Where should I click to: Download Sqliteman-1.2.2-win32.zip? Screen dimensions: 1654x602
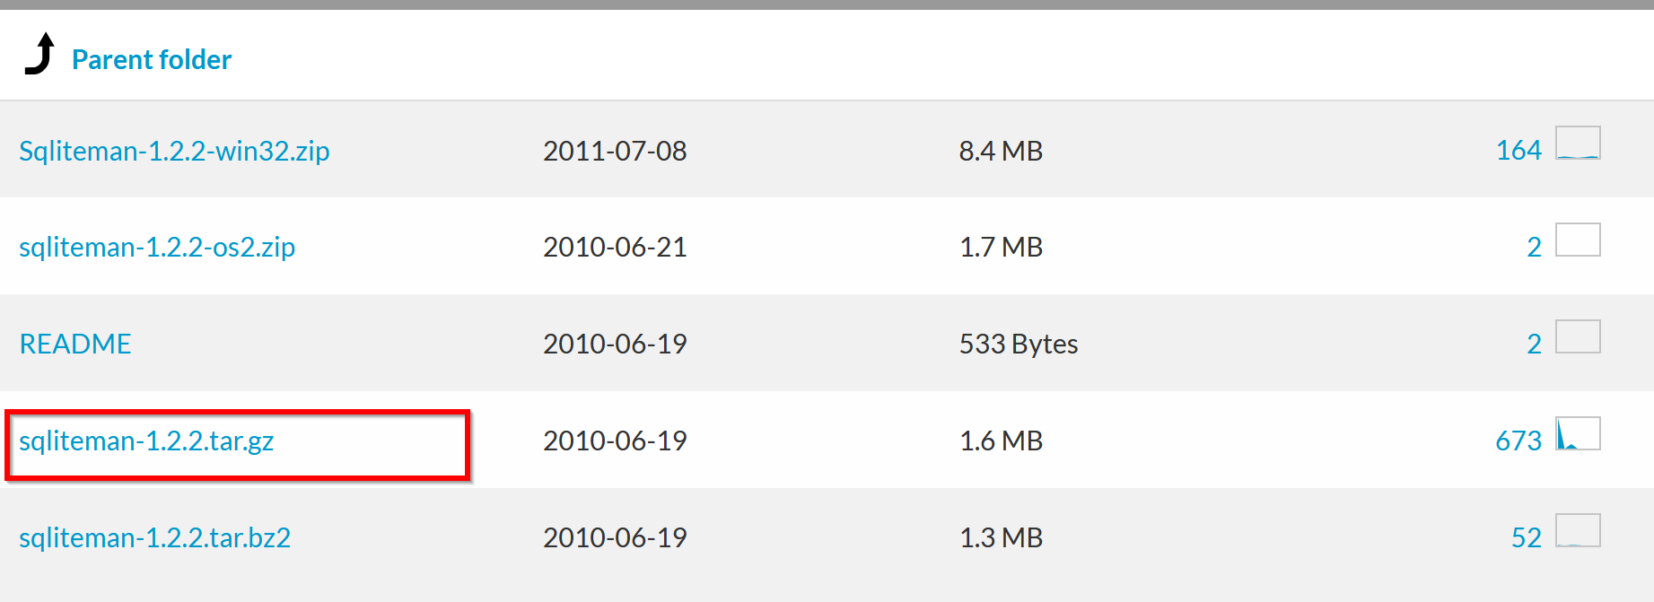174,151
